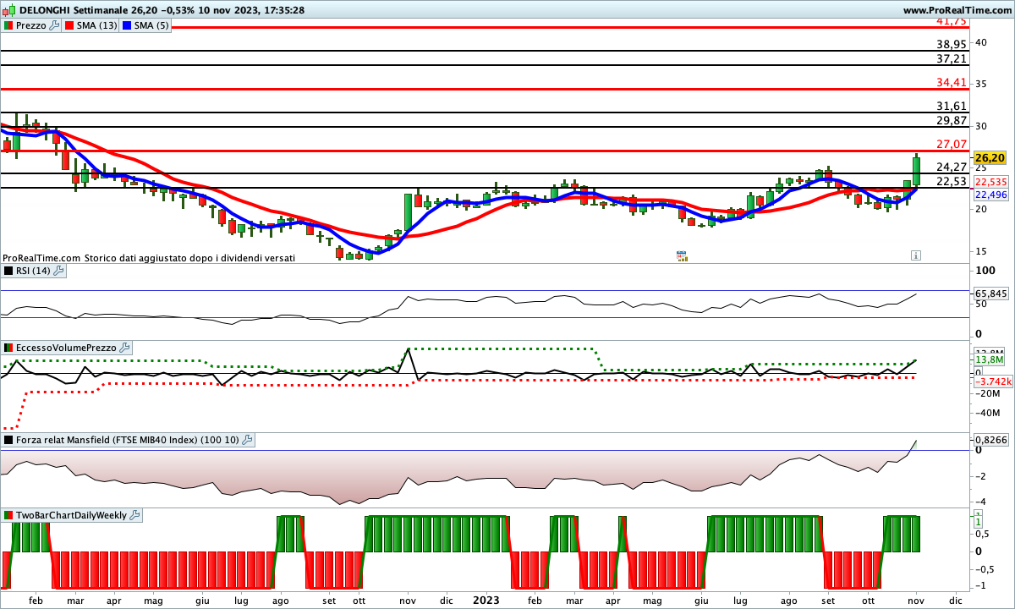Click the 29,87 price level label
This screenshot has width=1015, height=609.
tap(952, 121)
